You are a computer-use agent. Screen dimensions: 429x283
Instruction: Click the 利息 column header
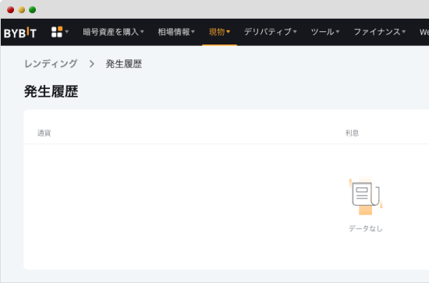352,133
